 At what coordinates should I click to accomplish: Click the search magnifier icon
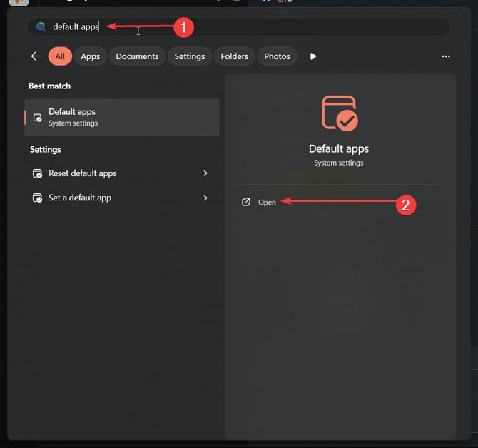coord(41,27)
